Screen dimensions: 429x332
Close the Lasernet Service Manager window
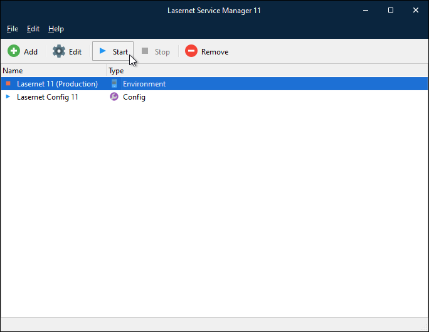(x=416, y=11)
